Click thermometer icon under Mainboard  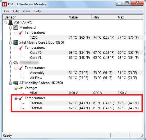21,32
